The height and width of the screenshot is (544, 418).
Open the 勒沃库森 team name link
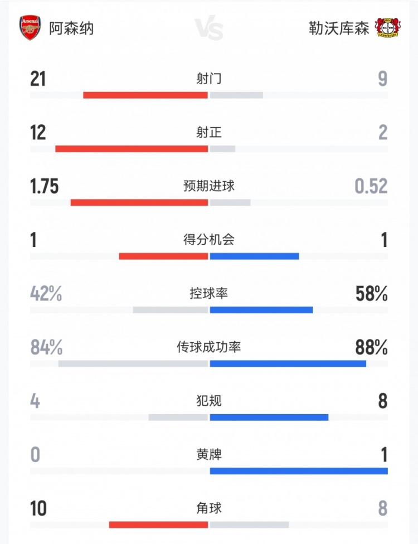[339, 28]
